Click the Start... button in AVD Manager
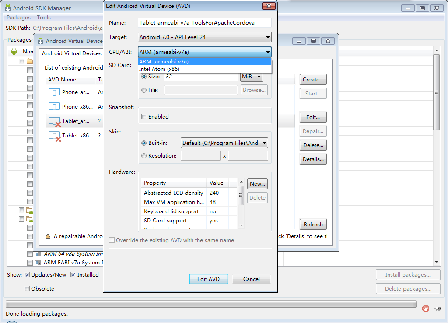 313,94
